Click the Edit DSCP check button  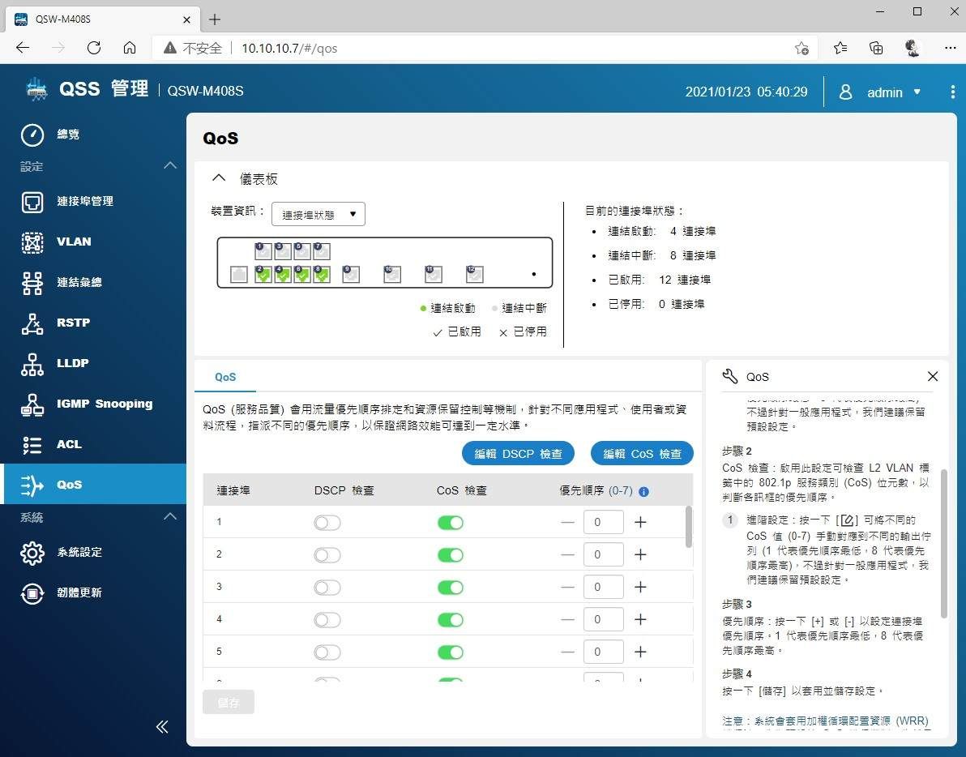(x=518, y=454)
